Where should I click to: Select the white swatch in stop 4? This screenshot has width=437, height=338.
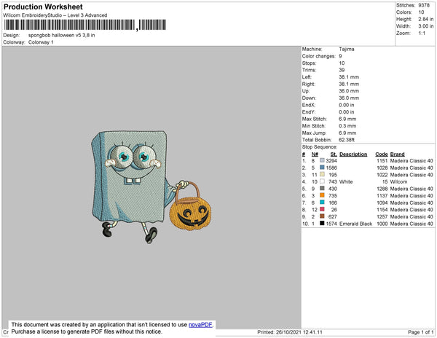[322, 181]
